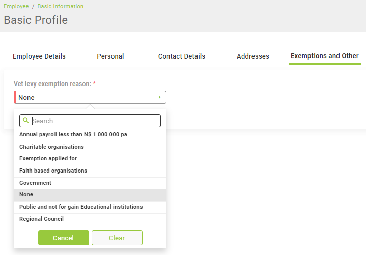Go to the Contact Details tab

coord(182,56)
